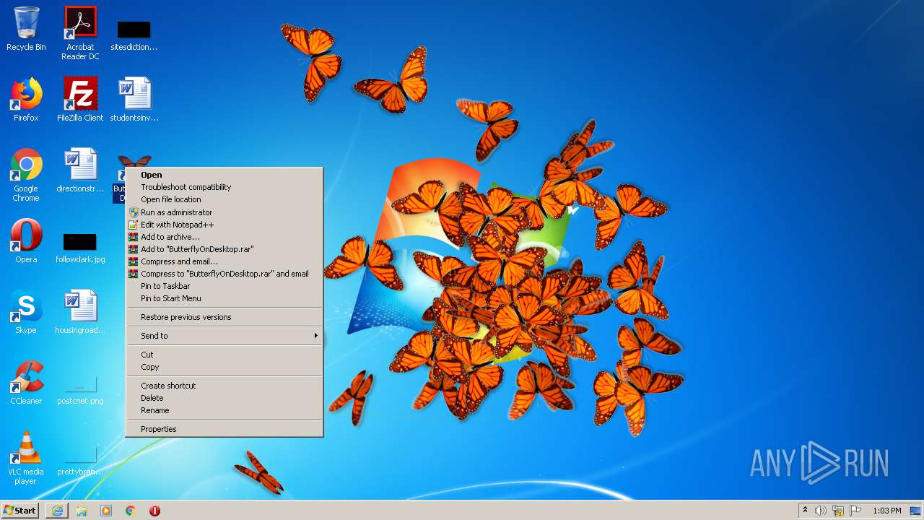Open Internet Explorer in taskbar
The height and width of the screenshot is (520, 924).
point(57,511)
